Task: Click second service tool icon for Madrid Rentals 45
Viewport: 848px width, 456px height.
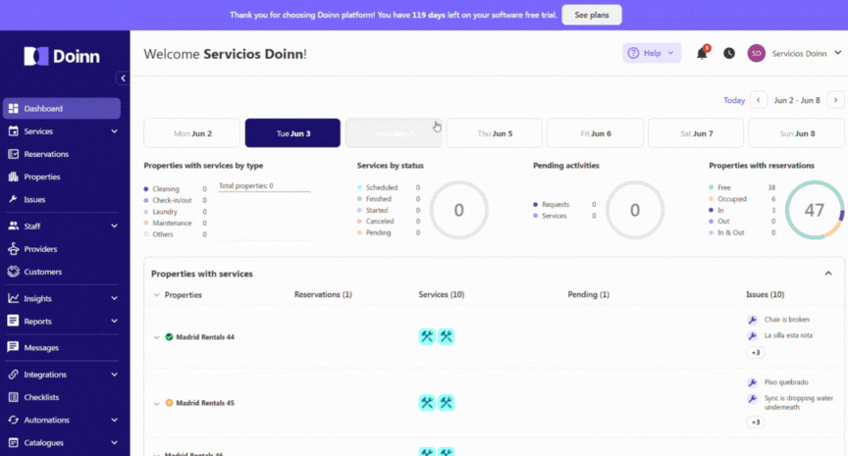Action: 447,402
